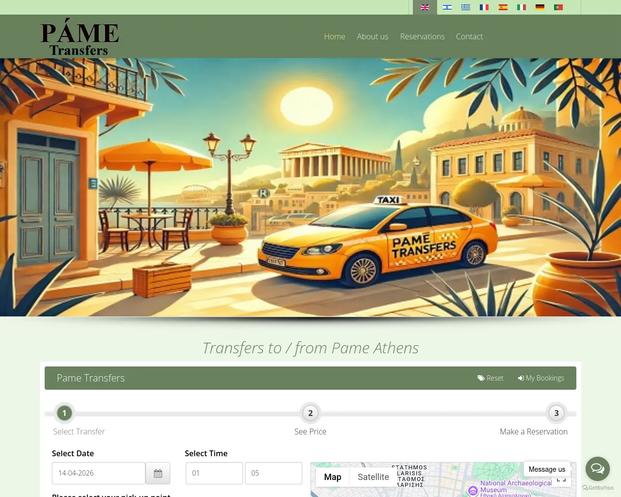This screenshot has height=497, width=621.
Task: Open the calendar date picker icon
Action: [x=158, y=473]
